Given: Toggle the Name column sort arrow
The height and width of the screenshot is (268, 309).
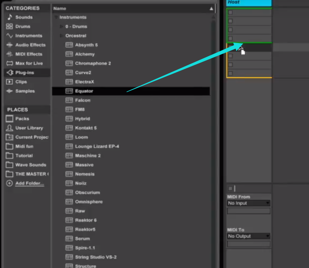Looking at the screenshot, I should (x=211, y=8).
